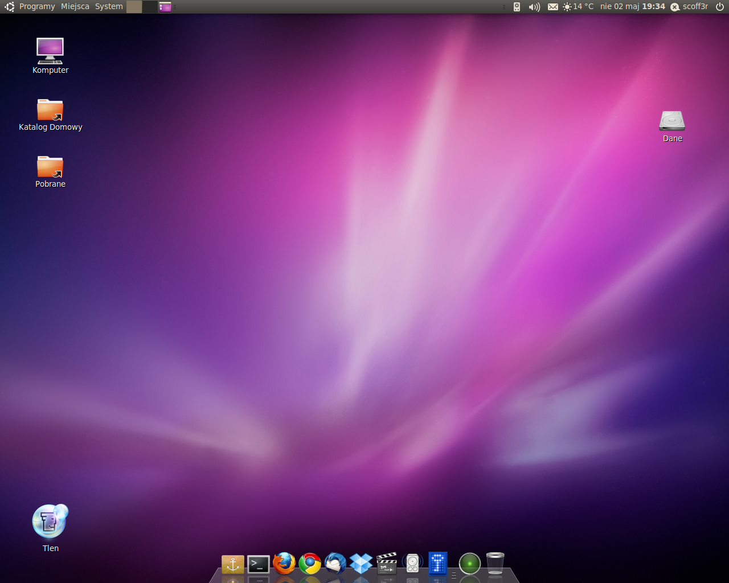Click the Ubuntu logo in top panel

(x=10, y=7)
